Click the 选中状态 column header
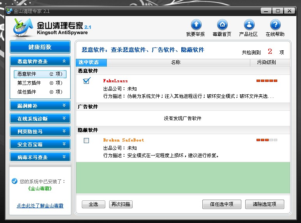The image size is (301, 223). (91, 62)
